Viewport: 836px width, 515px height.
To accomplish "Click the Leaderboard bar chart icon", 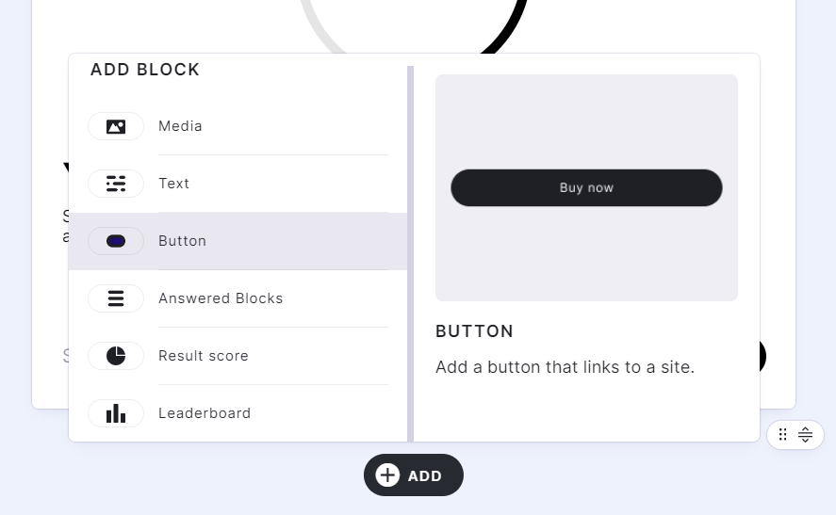I will point(116,413).
